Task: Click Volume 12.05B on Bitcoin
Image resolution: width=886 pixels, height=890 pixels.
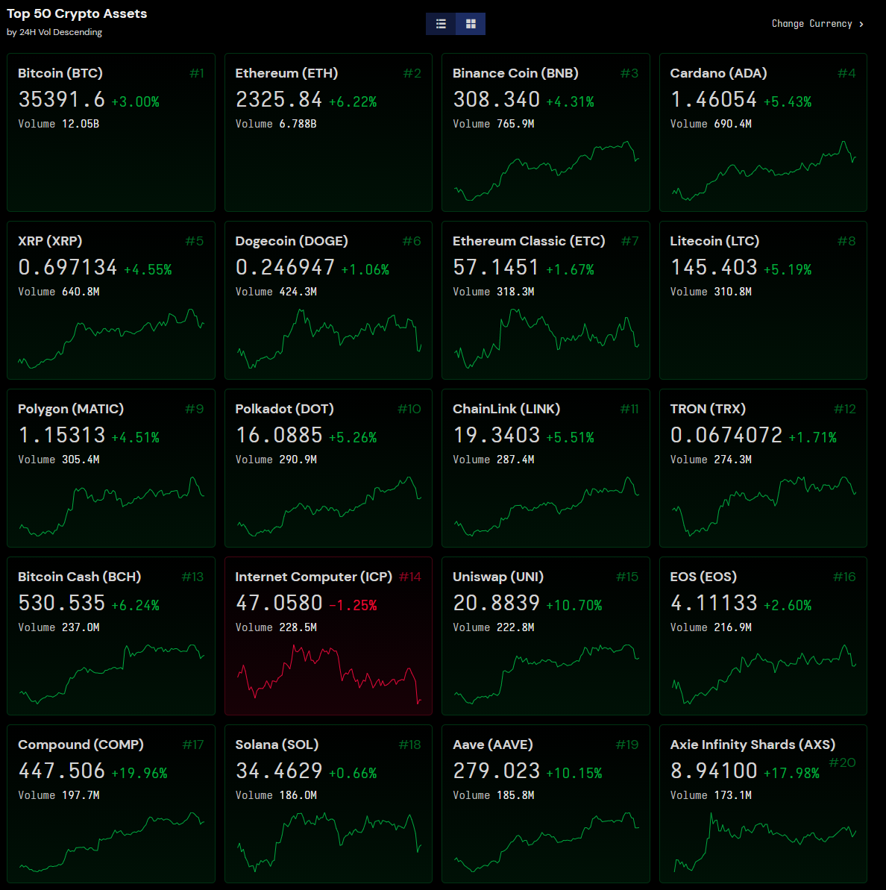Action: click(x=58, y=124)
